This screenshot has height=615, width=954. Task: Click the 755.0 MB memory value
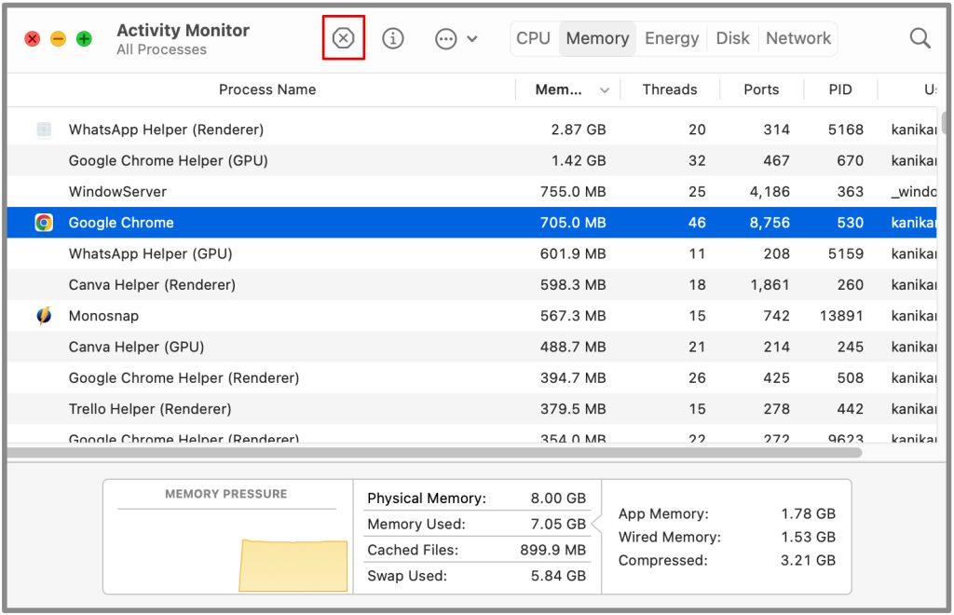573,192
